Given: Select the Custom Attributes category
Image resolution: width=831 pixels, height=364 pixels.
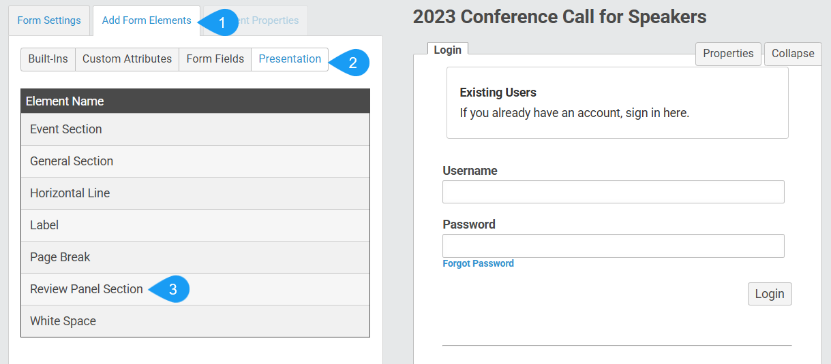Looking at the screenshot, I should pyautogui.click(x=127, y=59).
